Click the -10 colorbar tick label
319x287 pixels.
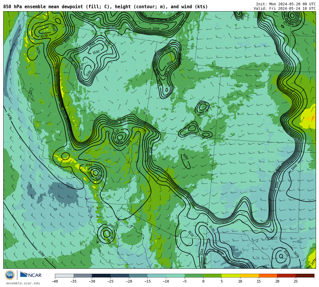(166, 281)
